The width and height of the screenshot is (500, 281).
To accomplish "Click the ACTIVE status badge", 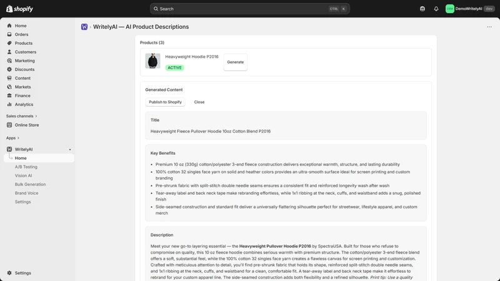I will click(x=174, y=67).
